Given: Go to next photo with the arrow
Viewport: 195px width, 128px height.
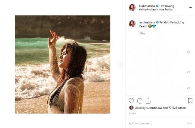Looking at the screenshot, I should tap(120, 64).
